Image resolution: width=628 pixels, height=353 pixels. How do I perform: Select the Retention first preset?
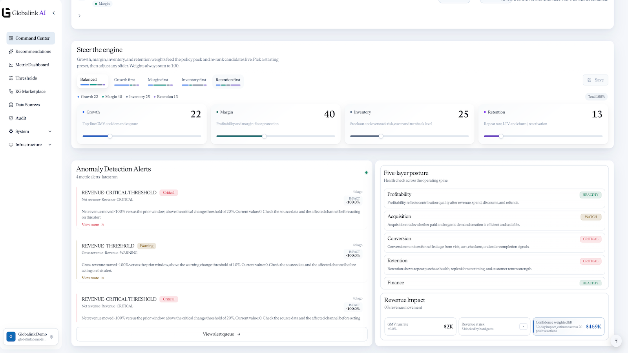tap(228, 81)
